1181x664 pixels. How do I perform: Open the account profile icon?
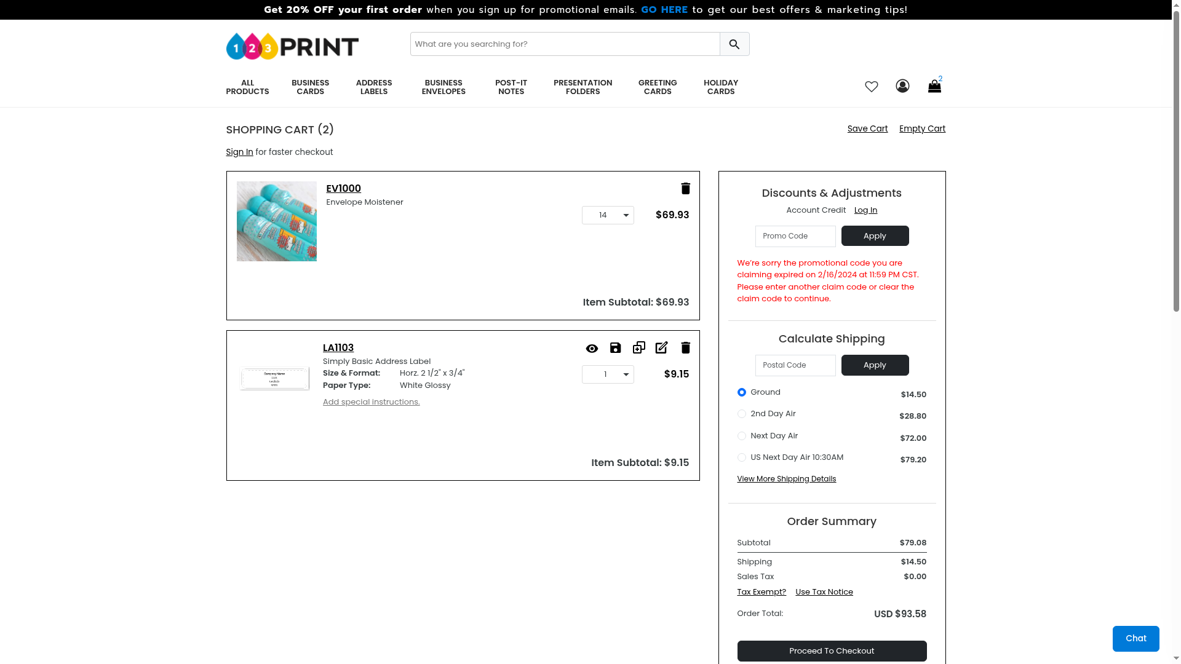point(902,86)
